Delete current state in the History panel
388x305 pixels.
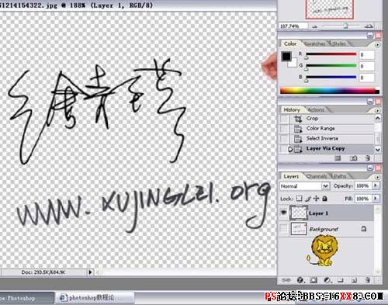[368, 158]
